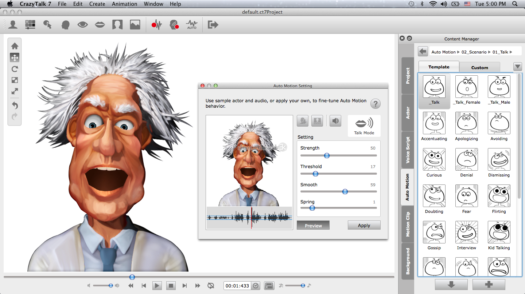
Task: Click the Smooth slider handle
Action: click(x=345, y=192)
